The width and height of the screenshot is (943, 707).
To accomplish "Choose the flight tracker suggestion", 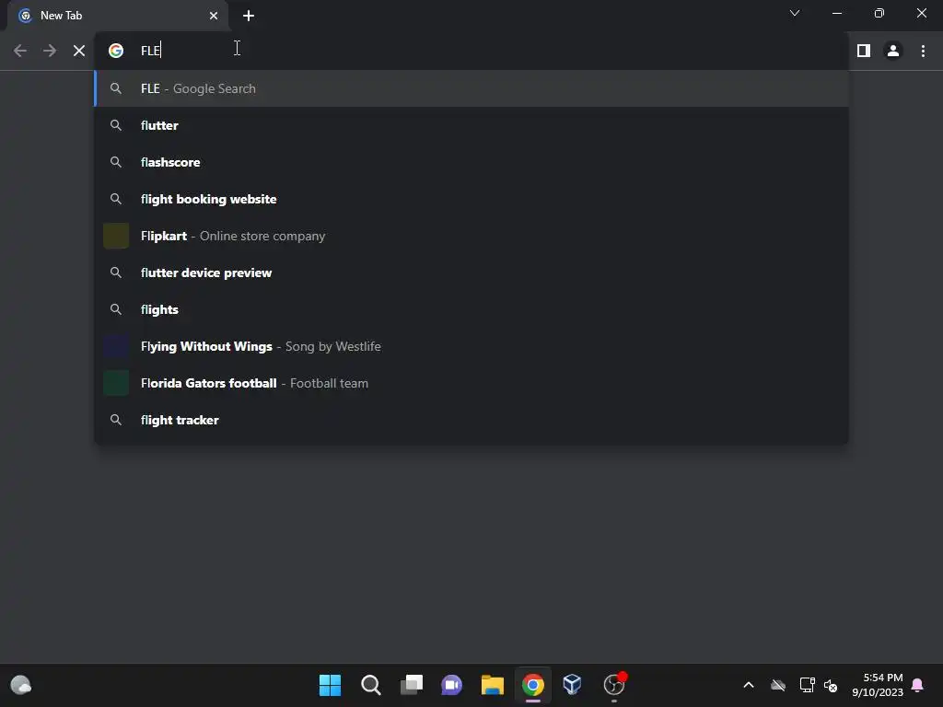I will (471, 420).
